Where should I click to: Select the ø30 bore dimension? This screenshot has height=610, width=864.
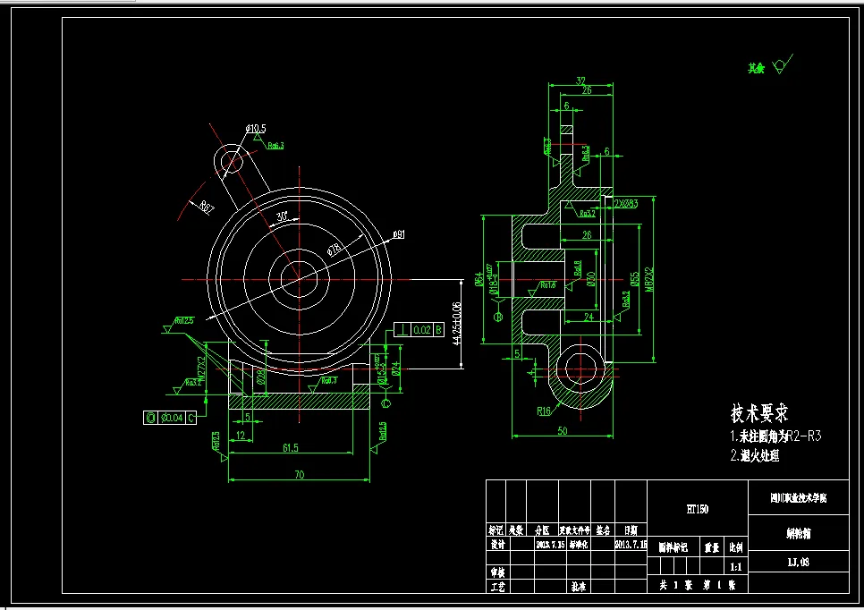tap(590, 279)
